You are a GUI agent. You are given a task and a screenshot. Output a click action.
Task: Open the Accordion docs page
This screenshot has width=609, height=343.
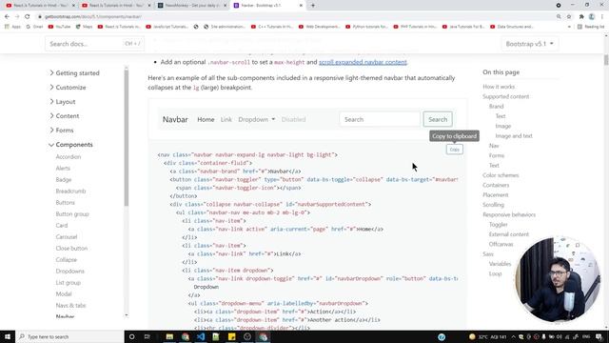point(69,156)
